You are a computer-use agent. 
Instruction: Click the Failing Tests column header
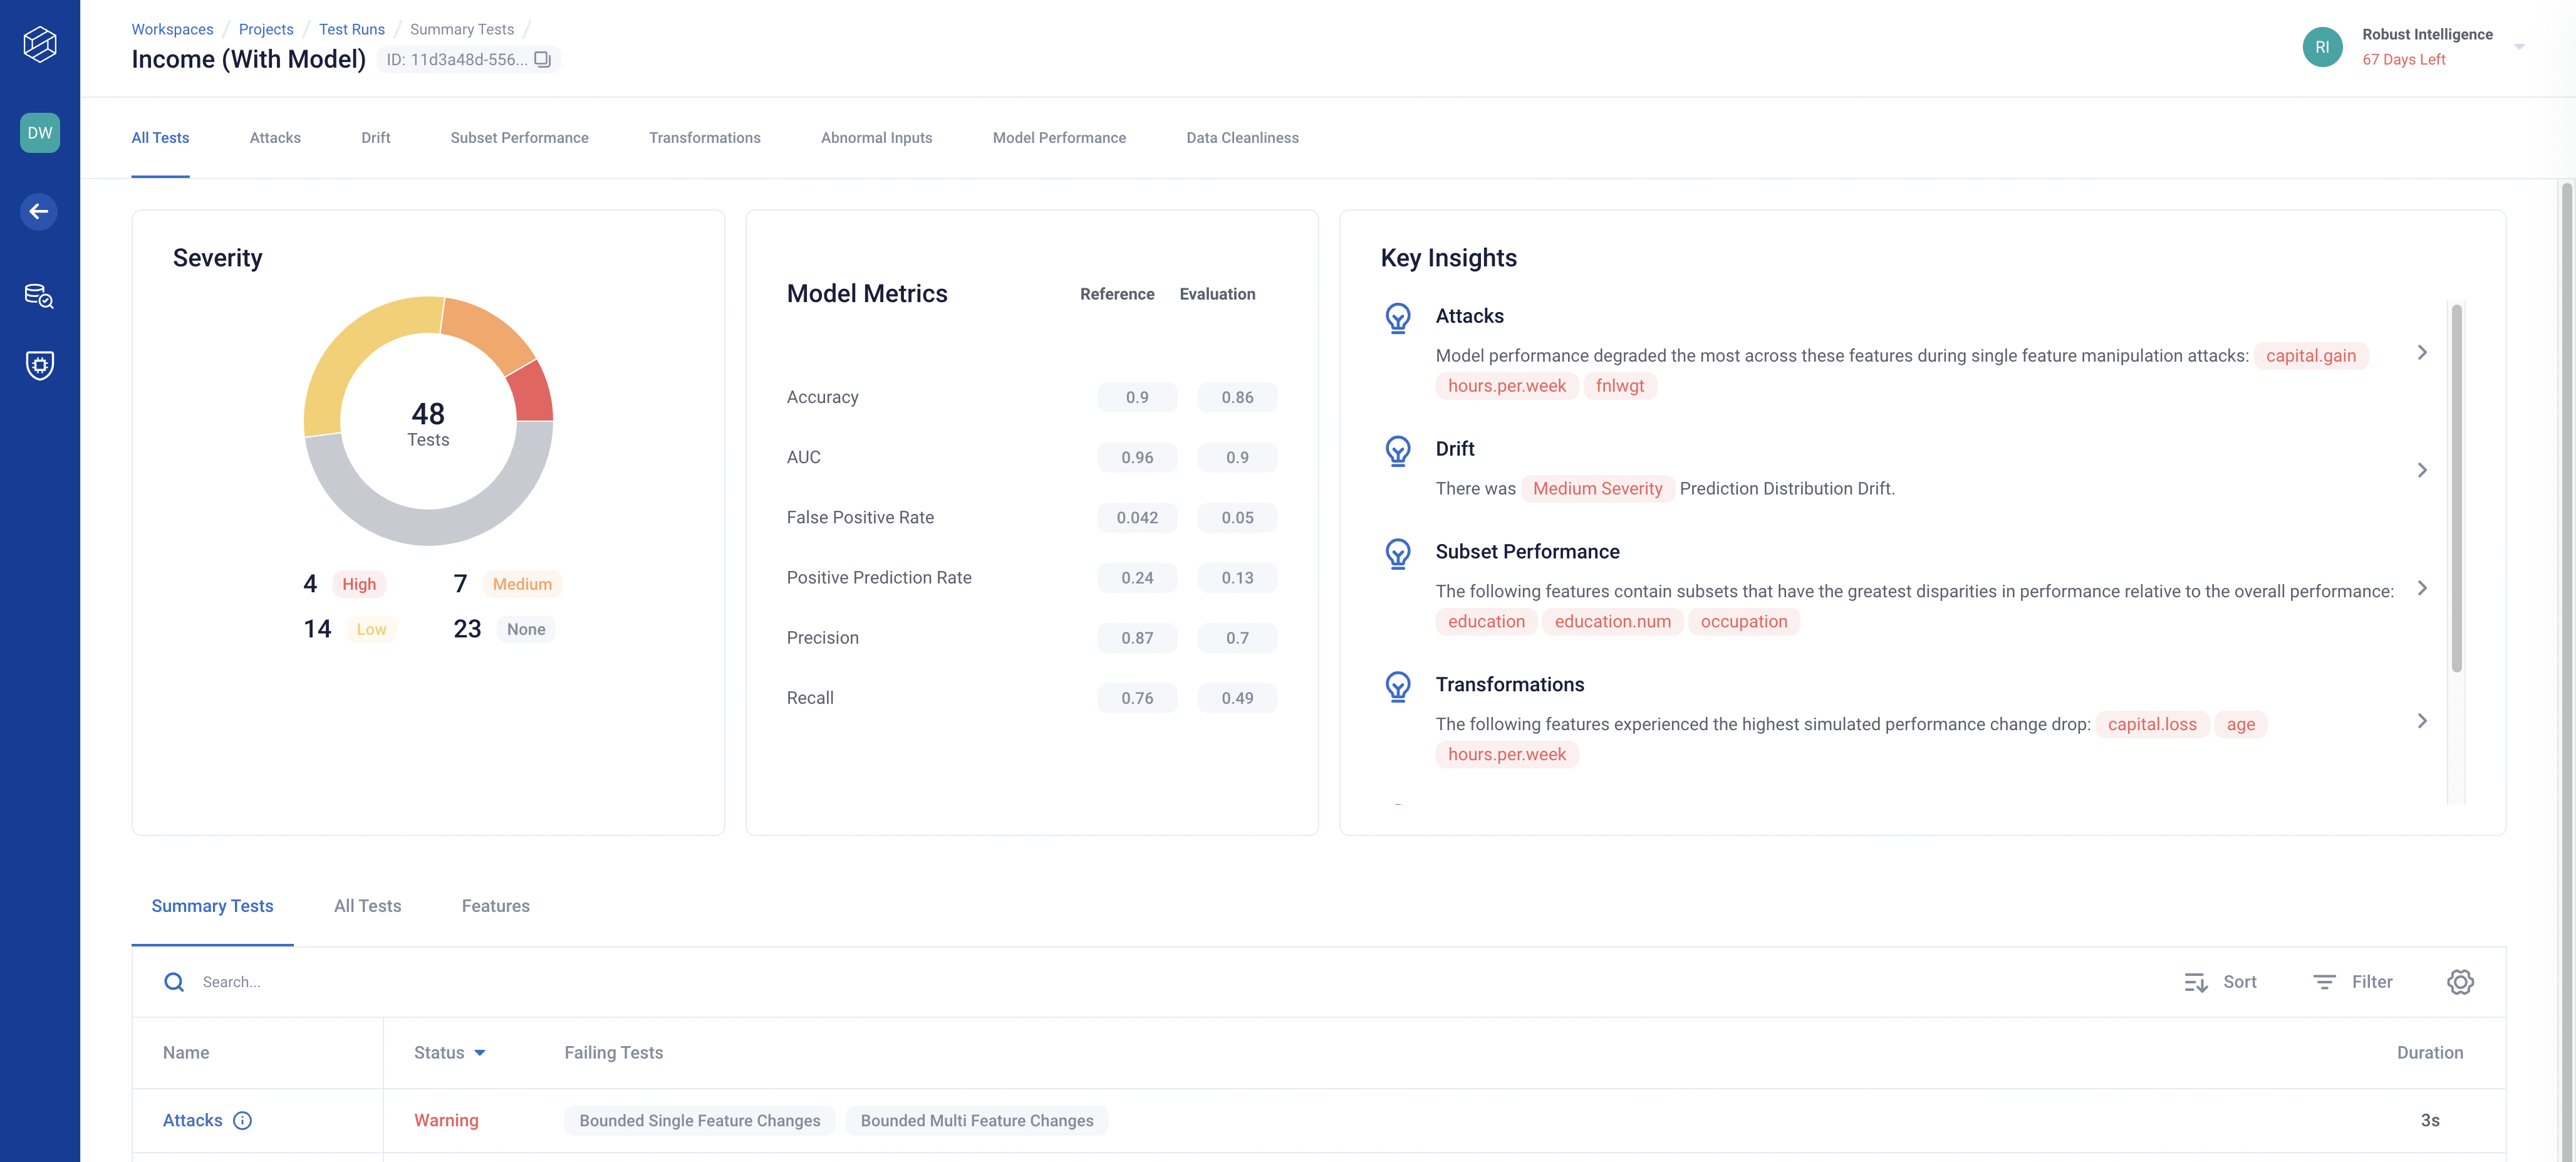pyautogui.click(x=613, y=1053)
